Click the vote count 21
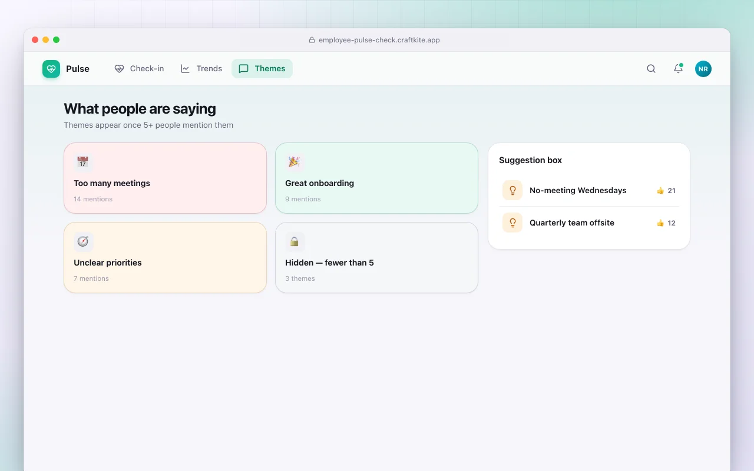The image size is (754, 471). point(672,191)
